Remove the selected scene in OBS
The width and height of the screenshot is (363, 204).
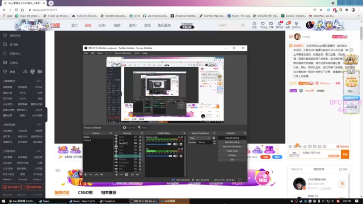(x=90, y=175)
